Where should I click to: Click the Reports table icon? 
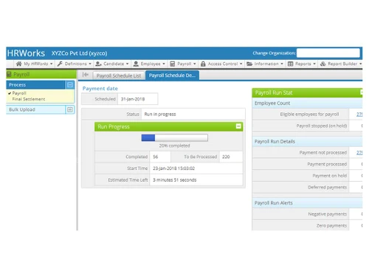pos(290,64)
